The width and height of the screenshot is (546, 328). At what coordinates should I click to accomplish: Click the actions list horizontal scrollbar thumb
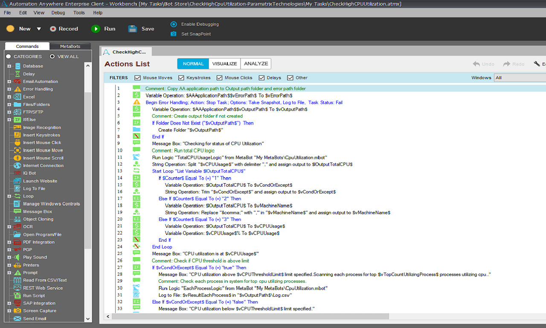pos(250,316)
